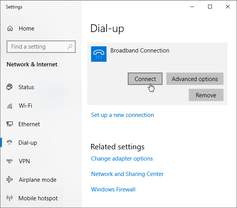
Task: Select the Broadband Connection phone icon
Action: point(98,54)
